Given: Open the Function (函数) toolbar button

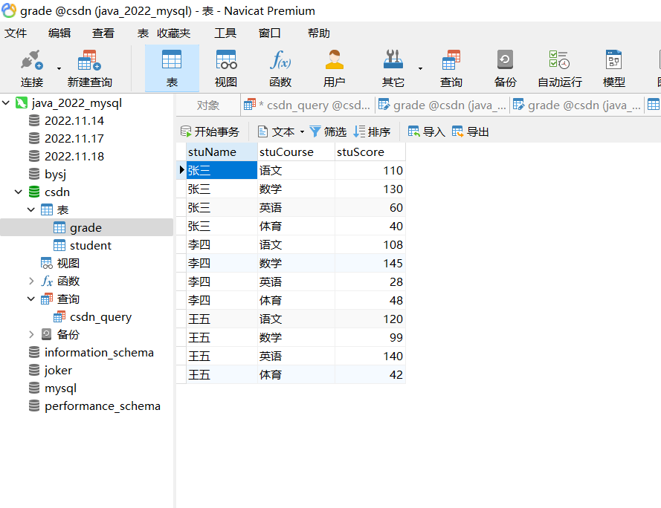Looking at the screenshot, I should (x=280, y=68).
